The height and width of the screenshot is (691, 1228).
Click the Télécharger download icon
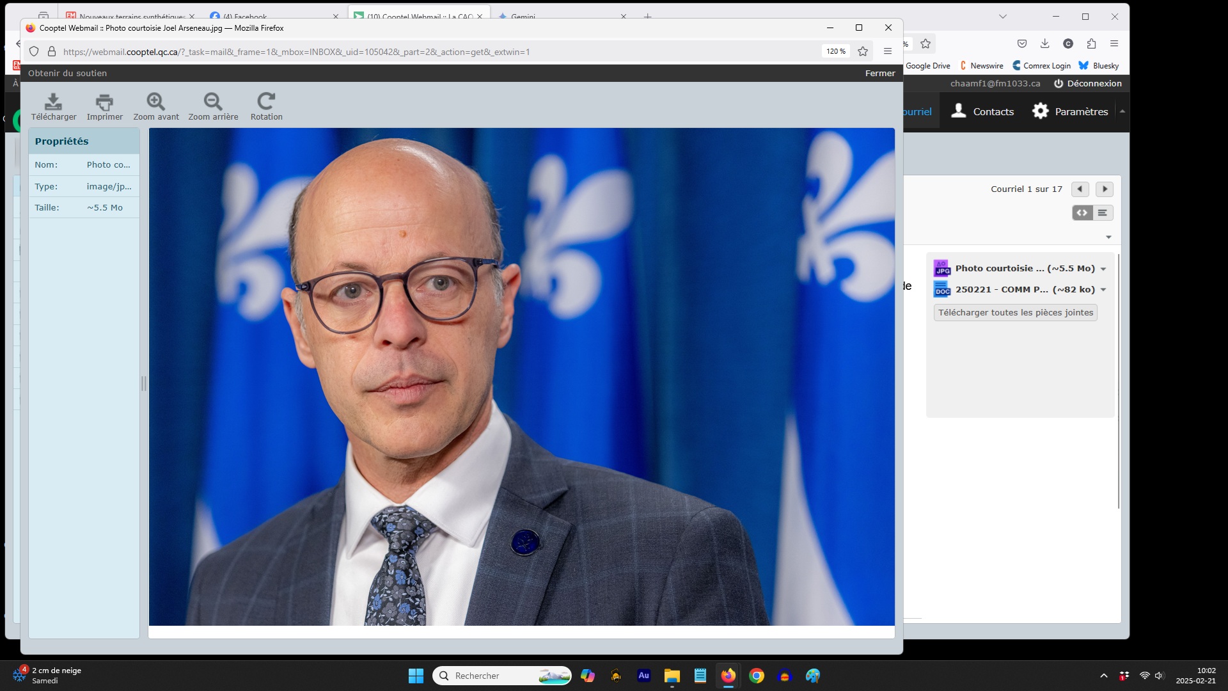(x=54, y=102)
